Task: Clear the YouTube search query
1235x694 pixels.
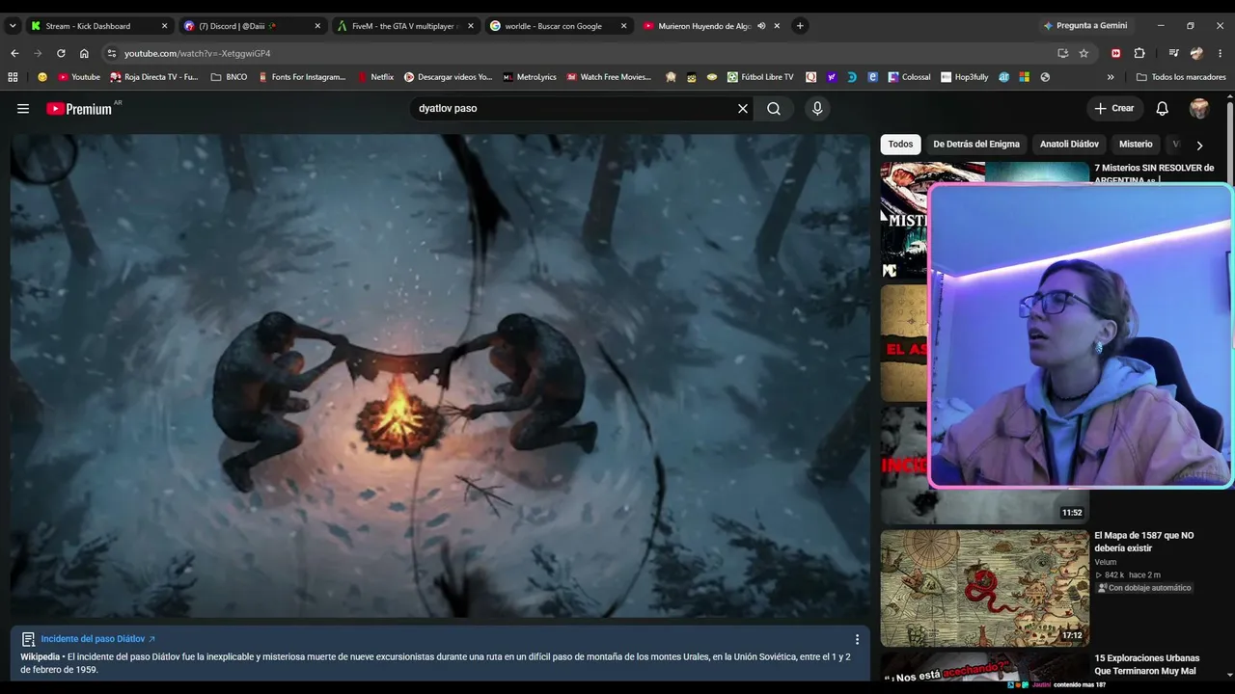Action: (743, 109)
